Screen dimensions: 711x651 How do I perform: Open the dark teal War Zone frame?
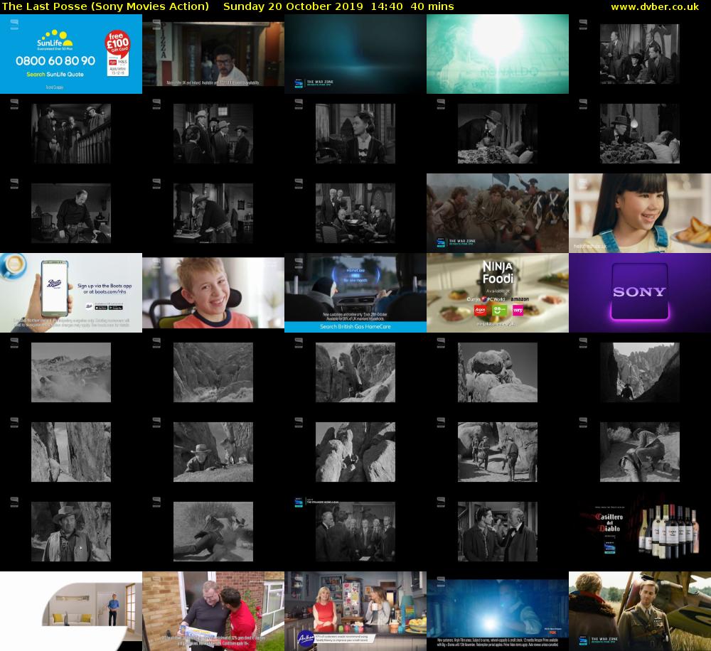click(355, 54)
